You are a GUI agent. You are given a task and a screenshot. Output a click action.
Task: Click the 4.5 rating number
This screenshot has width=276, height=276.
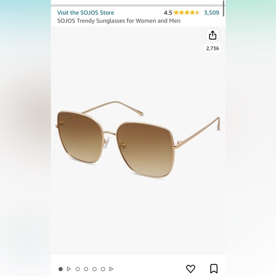point(168,13)
